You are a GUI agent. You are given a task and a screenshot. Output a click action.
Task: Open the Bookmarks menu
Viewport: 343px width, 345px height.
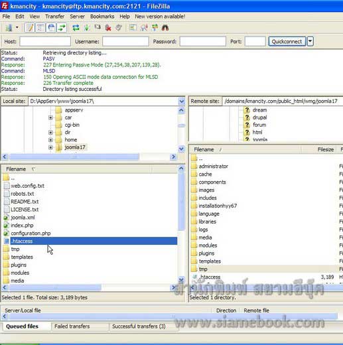coord(102,17)
